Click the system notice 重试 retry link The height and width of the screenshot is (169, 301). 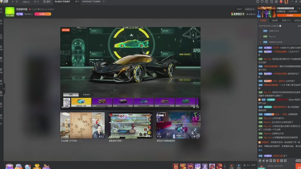(x=260, y=150)
